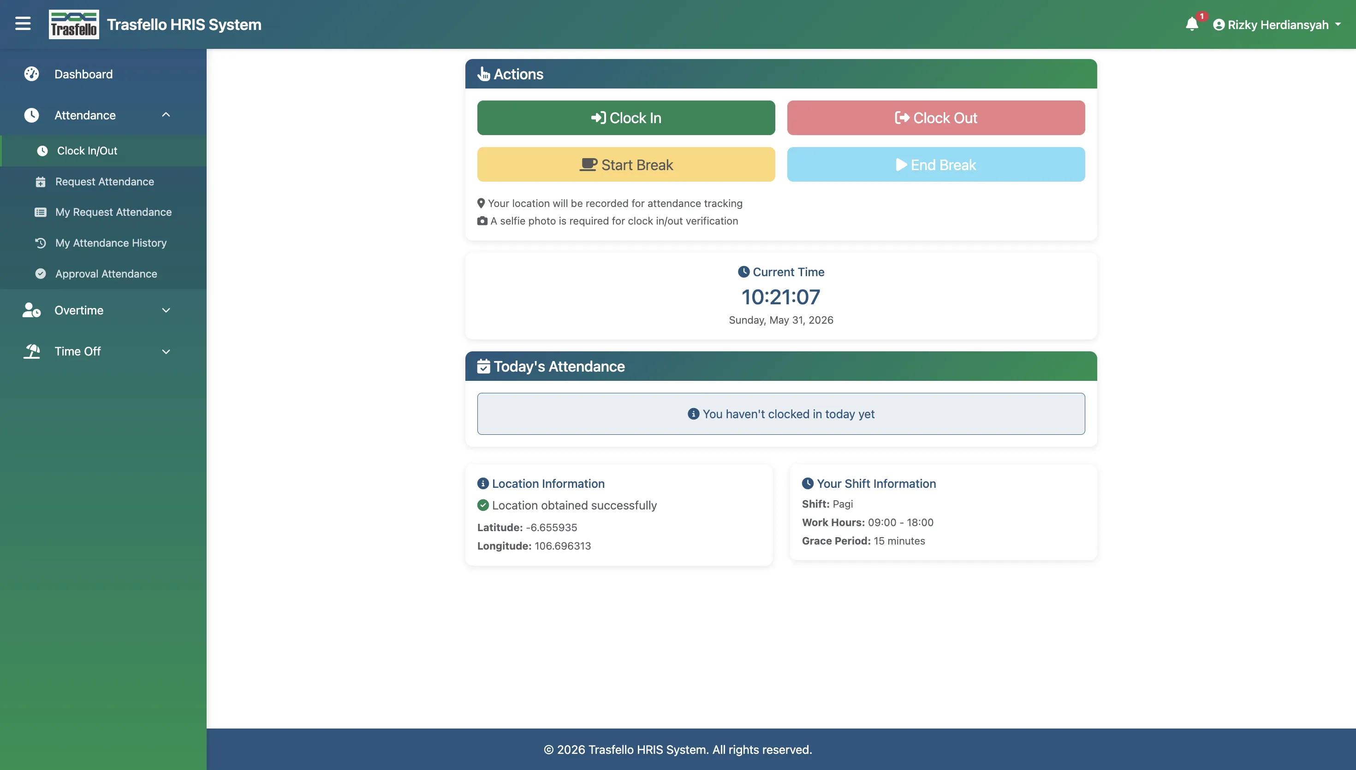The height and width of the screenshot is (770, 1356).
Task: Click the location pin icon near tracking note
Action: [481, 203]
